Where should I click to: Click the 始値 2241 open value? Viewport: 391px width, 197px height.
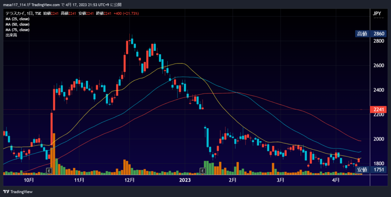pos(51,13)
